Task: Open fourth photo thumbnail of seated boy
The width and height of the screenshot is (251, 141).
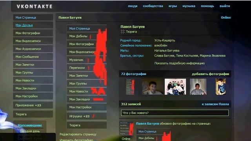Action: click(x=198, y=87)
